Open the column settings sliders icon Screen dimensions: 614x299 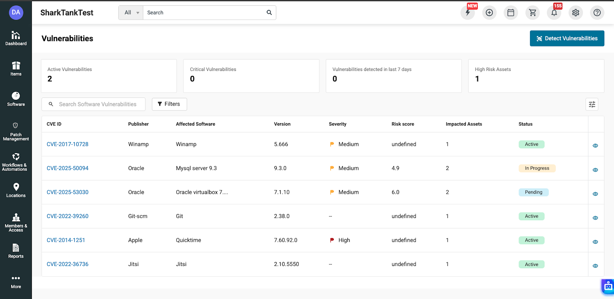click(592, 104)
